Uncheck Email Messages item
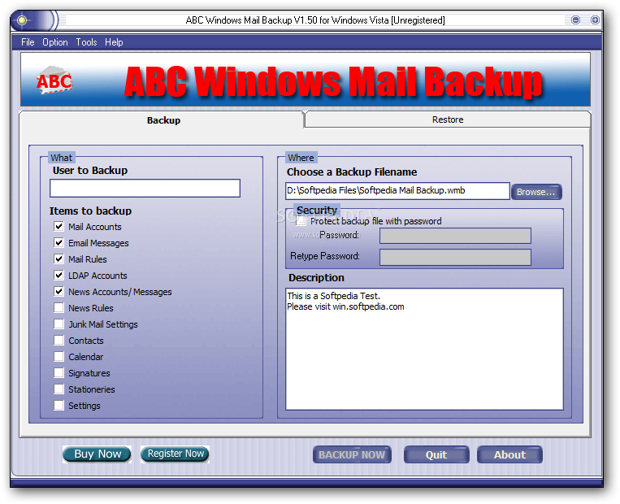Viewport: 620px width, 504px height. (59, 242)
